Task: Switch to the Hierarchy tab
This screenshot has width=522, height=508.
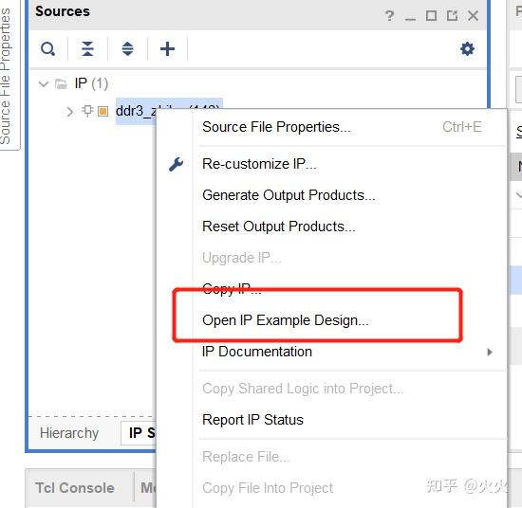Action: [x=69, y=433]
